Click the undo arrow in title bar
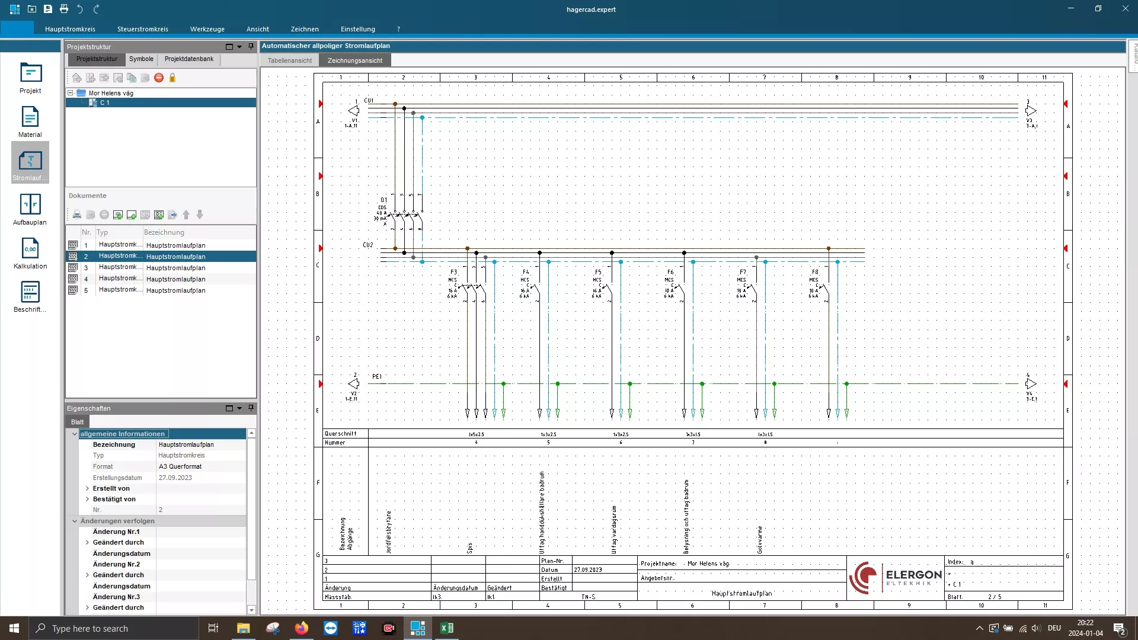The height and width of the screenshot is (640, 1138). point(80,9)
